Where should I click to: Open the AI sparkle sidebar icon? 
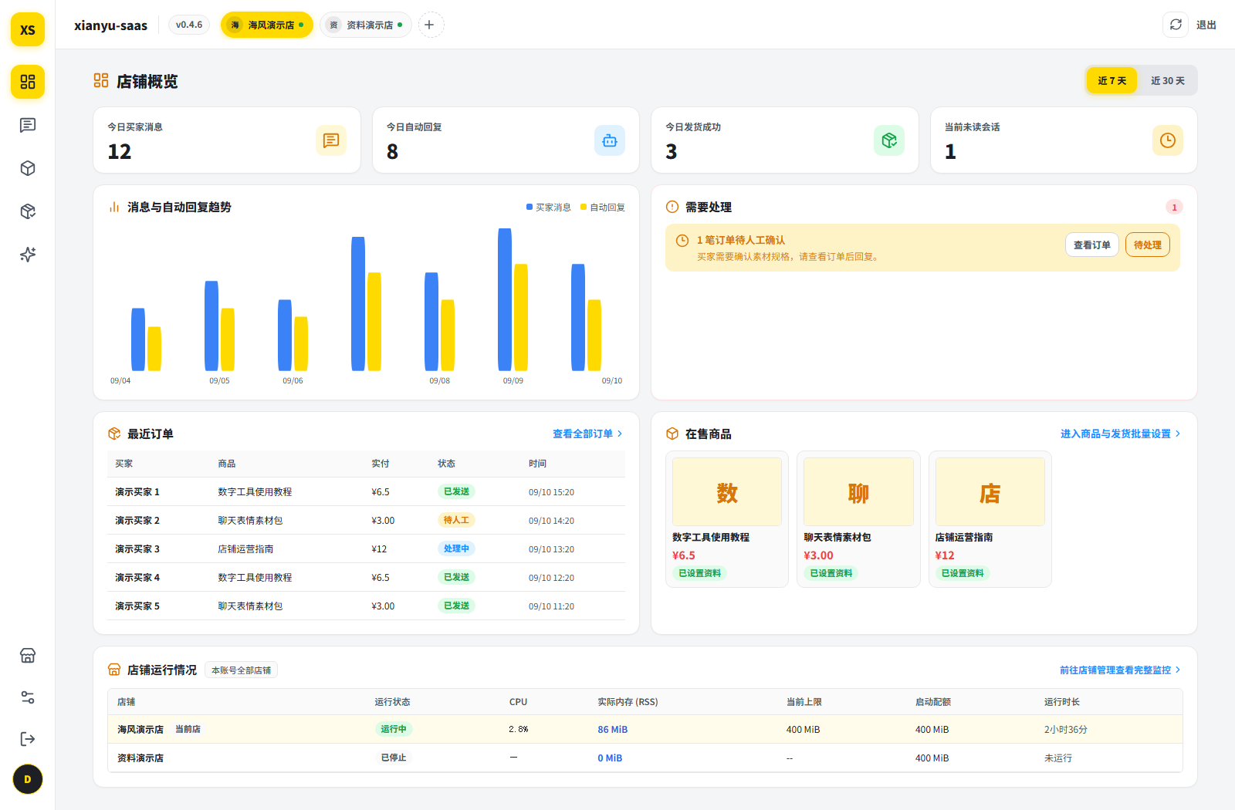[x=28, y=255]
